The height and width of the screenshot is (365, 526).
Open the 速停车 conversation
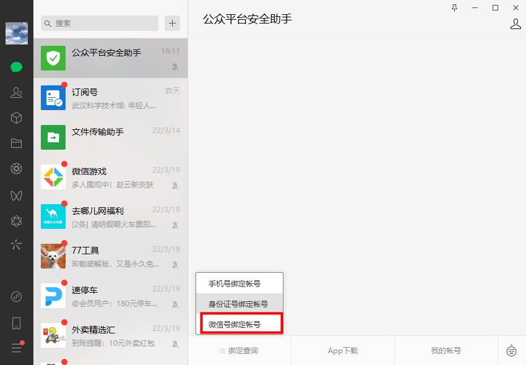(x=110, y=296)
